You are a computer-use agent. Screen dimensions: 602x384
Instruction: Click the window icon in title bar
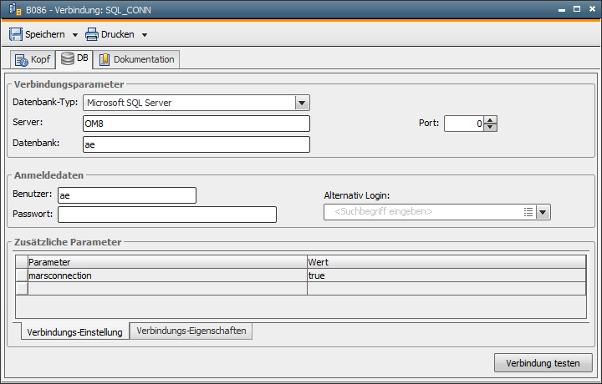click(10, 9)
